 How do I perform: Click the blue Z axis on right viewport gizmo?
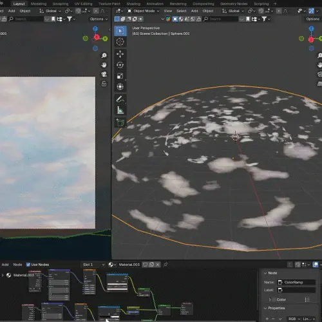312,29
